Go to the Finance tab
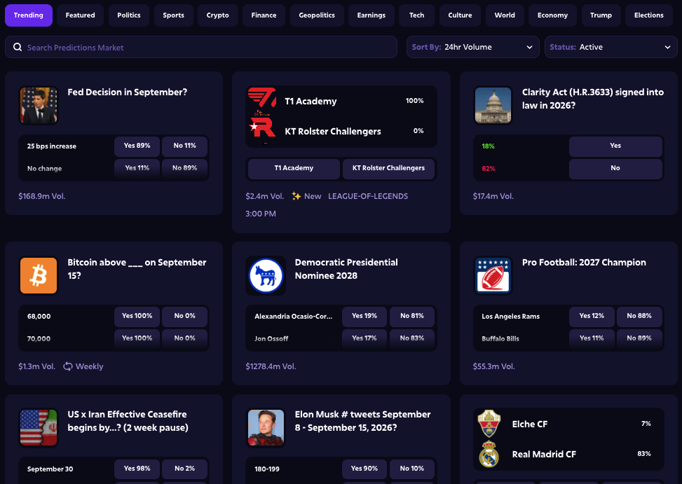The width and height of the screenshot is (682, 484). point(264,15)
